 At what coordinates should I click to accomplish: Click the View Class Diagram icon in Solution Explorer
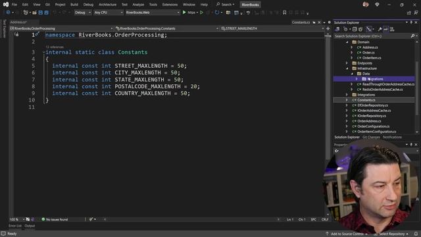[392, 29]
